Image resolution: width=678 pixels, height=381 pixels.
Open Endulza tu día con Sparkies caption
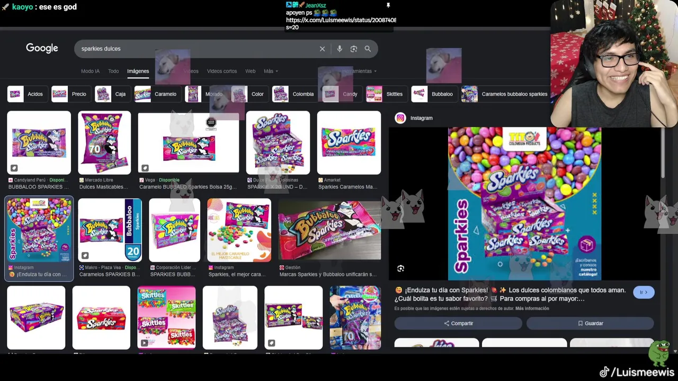(510, 294)
